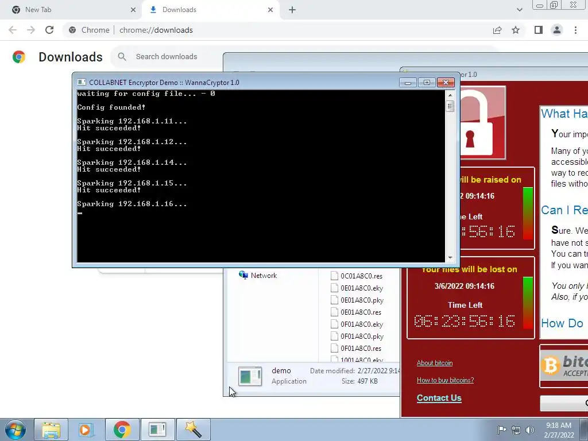Open Chrome side panel icon
The image size is (588, 441).
pyautogui.click(x=539, y=30)
